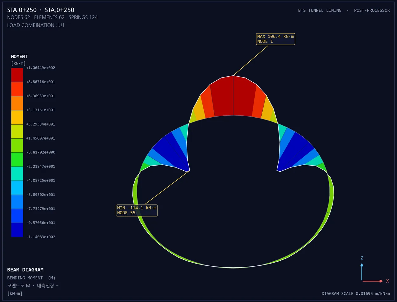Click the MIN -114.1 kN·m callout label
This screenshot has height=302, width=397.
click(137, 210)
